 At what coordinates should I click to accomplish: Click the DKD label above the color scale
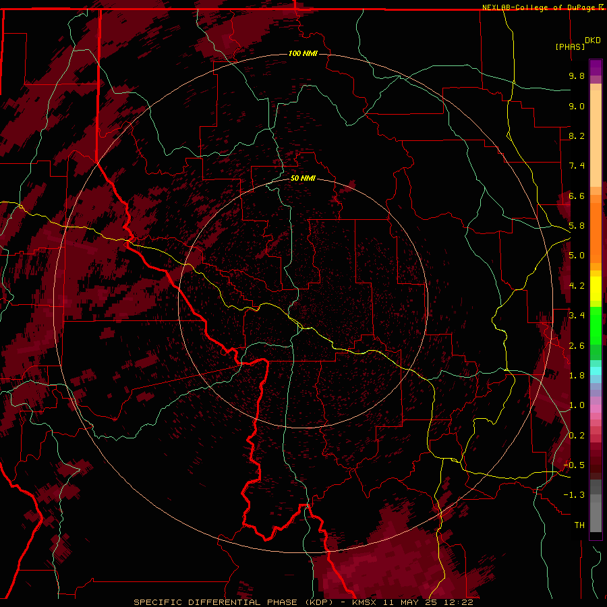click(x=593, y=40)
